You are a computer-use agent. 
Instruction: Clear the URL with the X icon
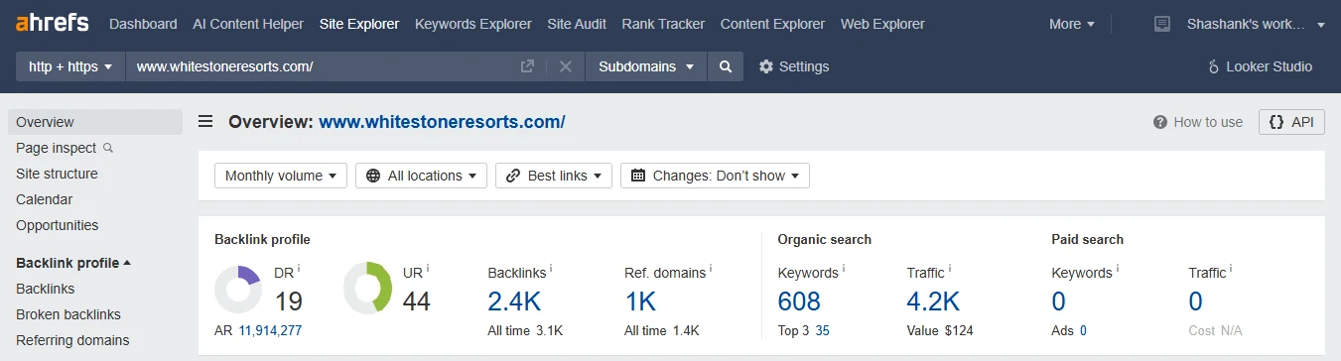coord(566,66)
